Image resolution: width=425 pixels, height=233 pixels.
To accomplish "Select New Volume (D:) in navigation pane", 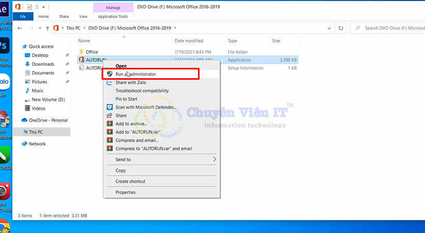I will click(48, 99).
